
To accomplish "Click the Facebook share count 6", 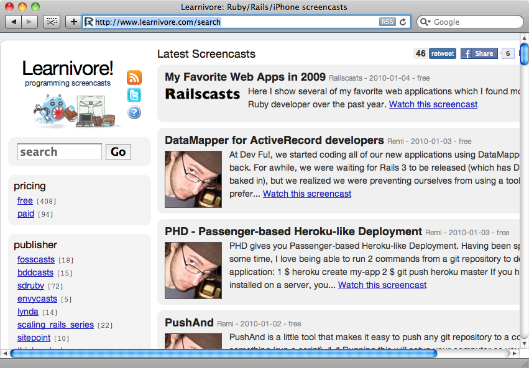I will click(508, 53).
